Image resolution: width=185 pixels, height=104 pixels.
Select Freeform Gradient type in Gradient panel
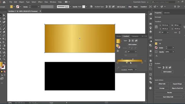pyautogui.click(x=136, y=40)
